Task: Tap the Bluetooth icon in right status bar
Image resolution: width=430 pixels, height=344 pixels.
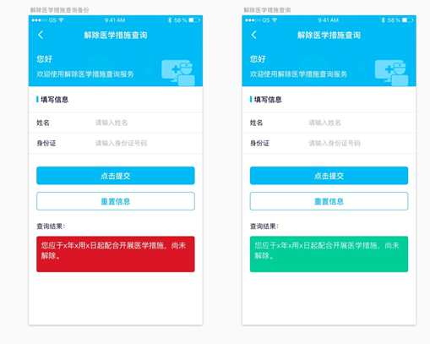Action: coord(383,20)
